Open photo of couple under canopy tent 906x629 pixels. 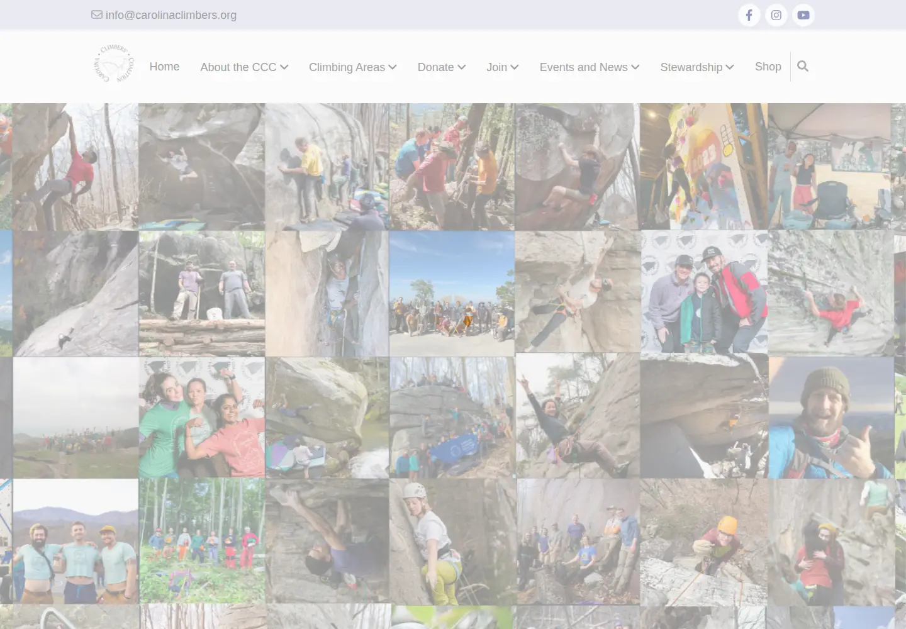pyautogui.click(x=830, y=167)
